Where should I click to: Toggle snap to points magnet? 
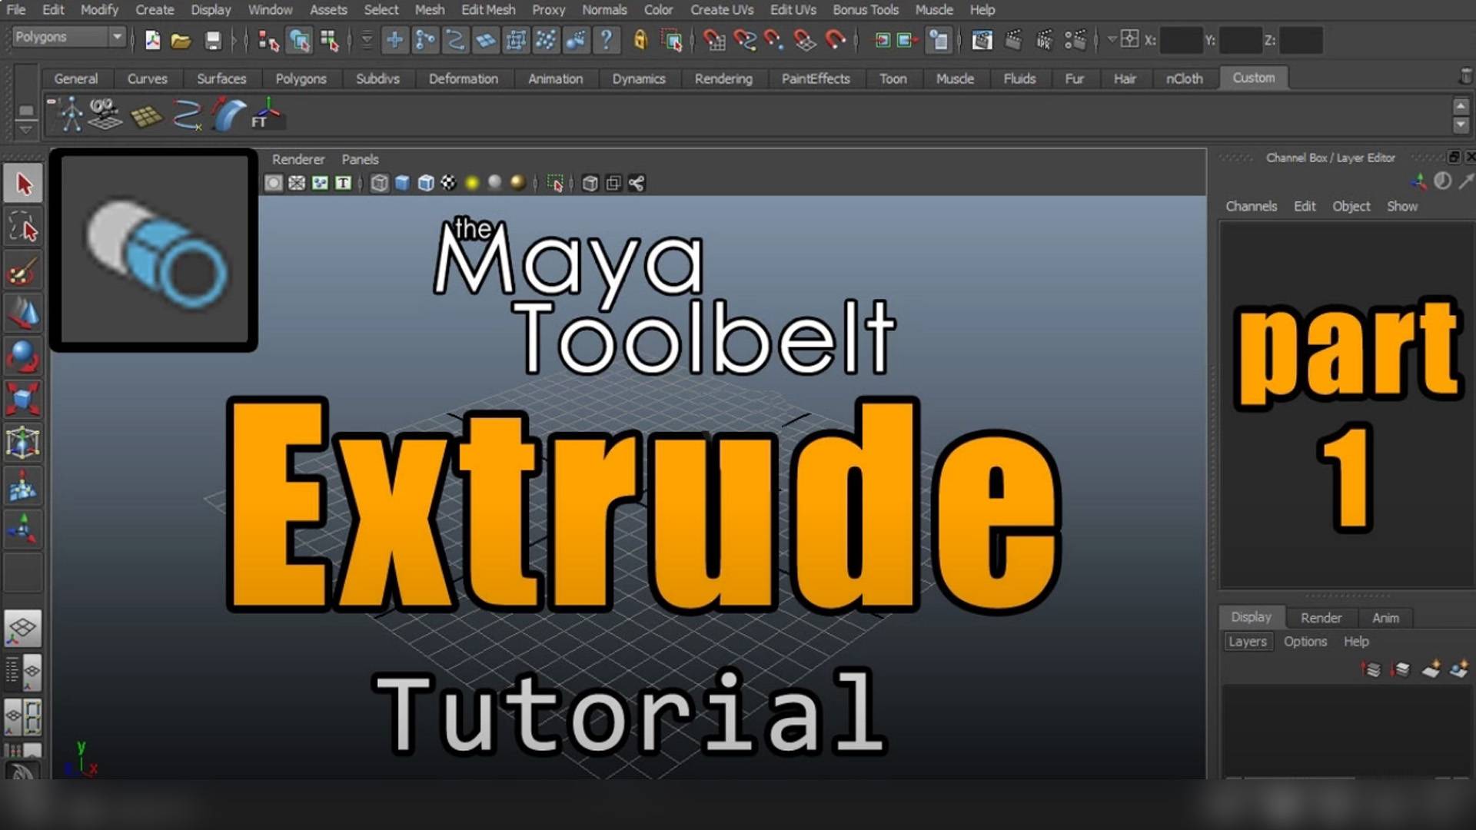(774, 40)
